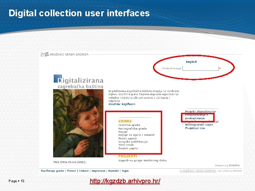Click the child painting thumbnail image

pos(78,123)
